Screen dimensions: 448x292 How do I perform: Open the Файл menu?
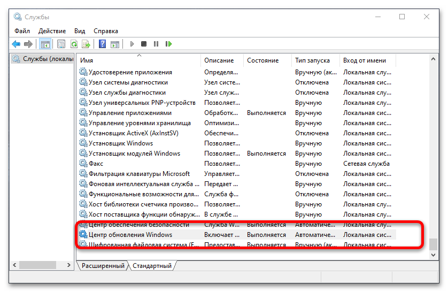point(22,31)
